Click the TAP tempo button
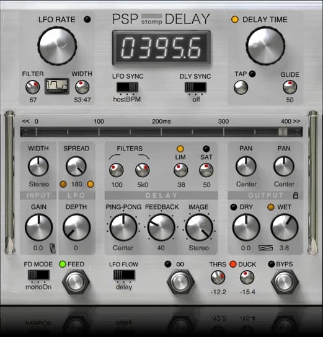323x337 pixels. [x=241, y=87]
